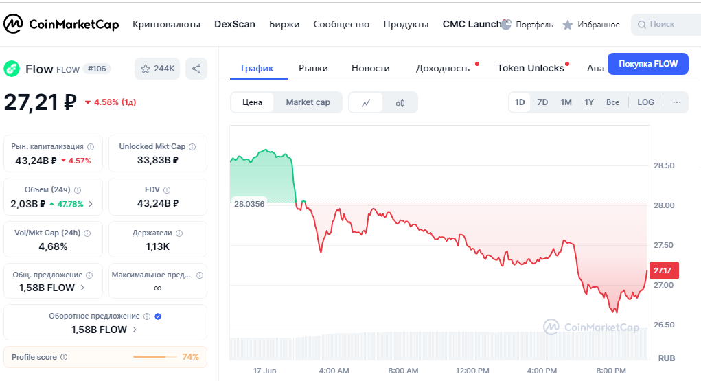This screenshot has width=701, height=381.
Task: Click the red 27.17 current price tag
Action: tap(664, 270)
